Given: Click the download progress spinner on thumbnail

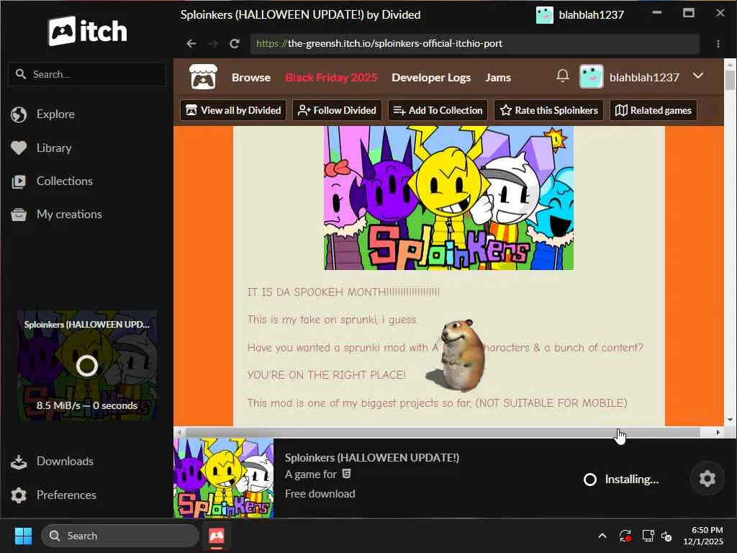Looking at the screenshot, I should [x=87, y=366].
